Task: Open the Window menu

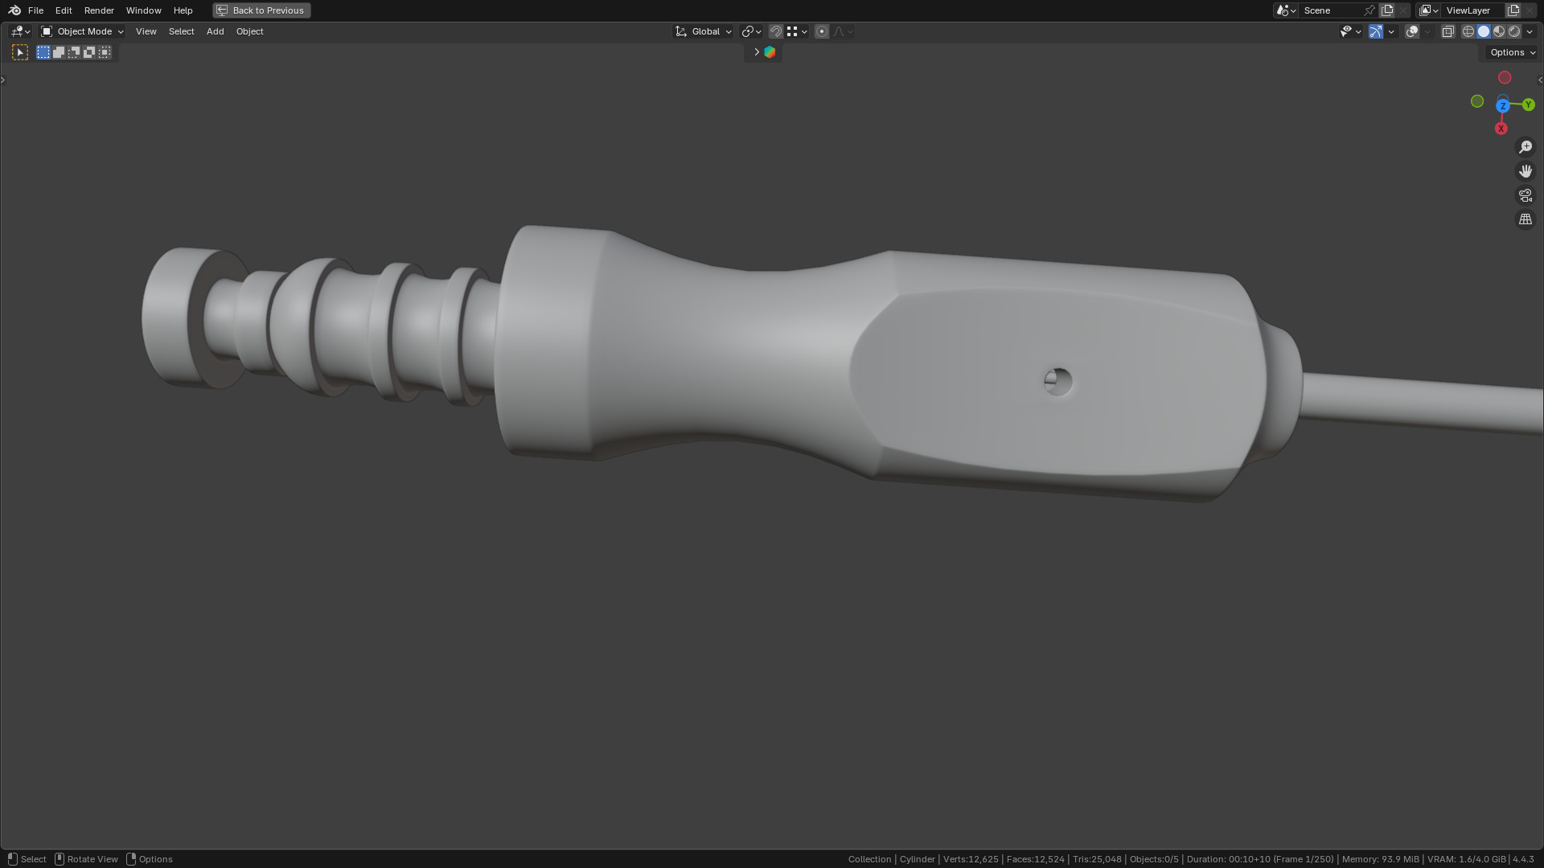Action: [x=143, y=10]
